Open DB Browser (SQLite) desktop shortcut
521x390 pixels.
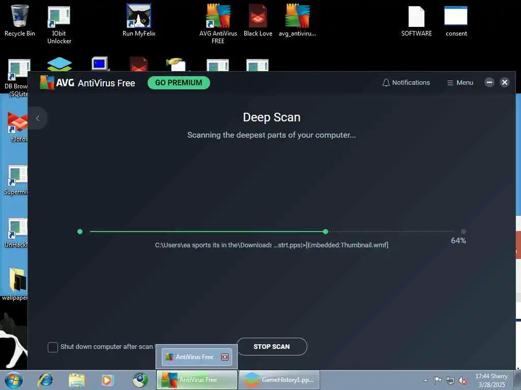click(x=16, y=78)
